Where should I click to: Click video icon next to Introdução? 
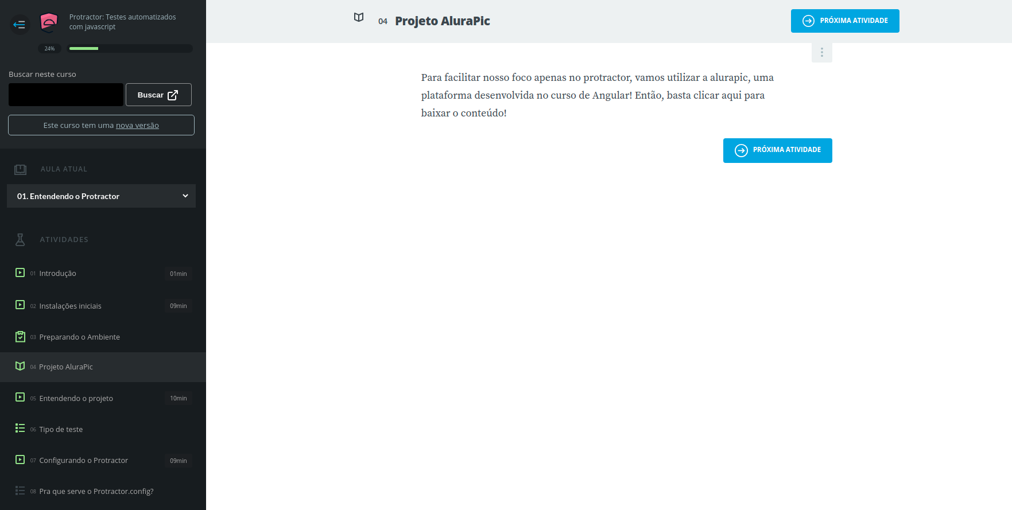20,273
